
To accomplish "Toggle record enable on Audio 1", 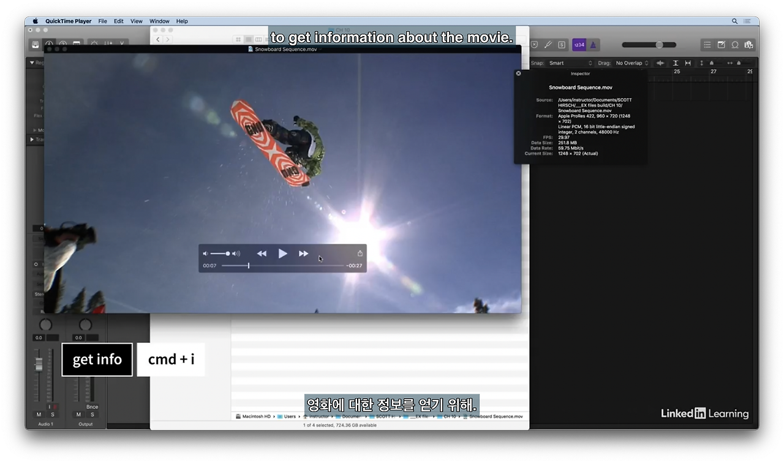I will click(x=55, y=407).
